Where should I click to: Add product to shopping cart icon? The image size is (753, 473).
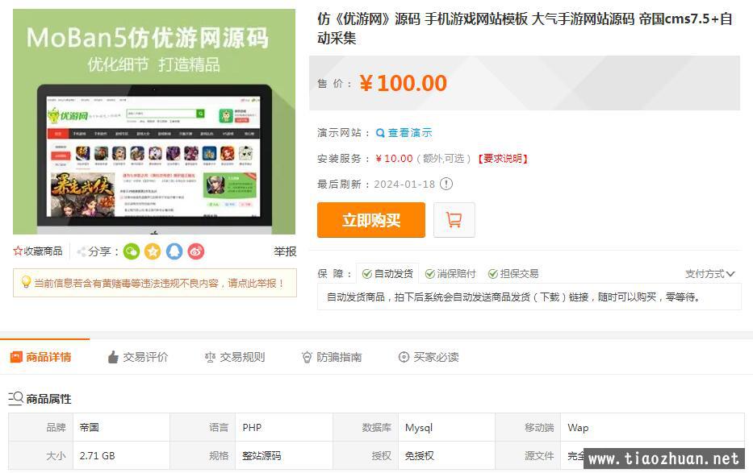[x=454, y=220]
